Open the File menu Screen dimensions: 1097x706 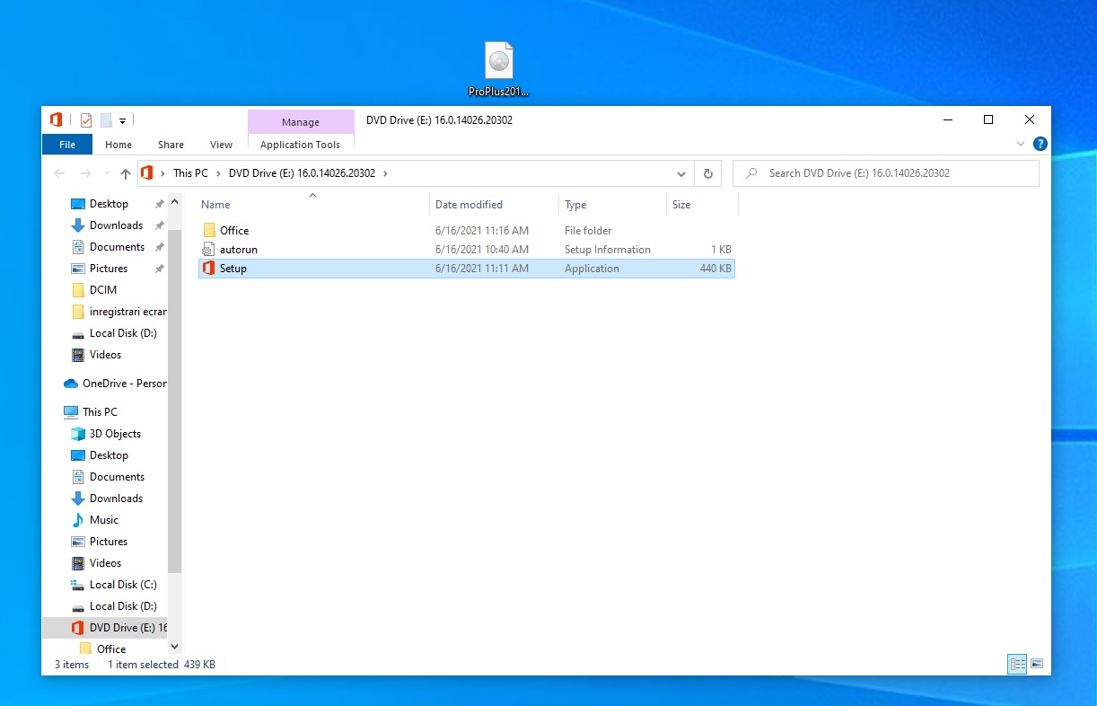[x=67, y=145]
